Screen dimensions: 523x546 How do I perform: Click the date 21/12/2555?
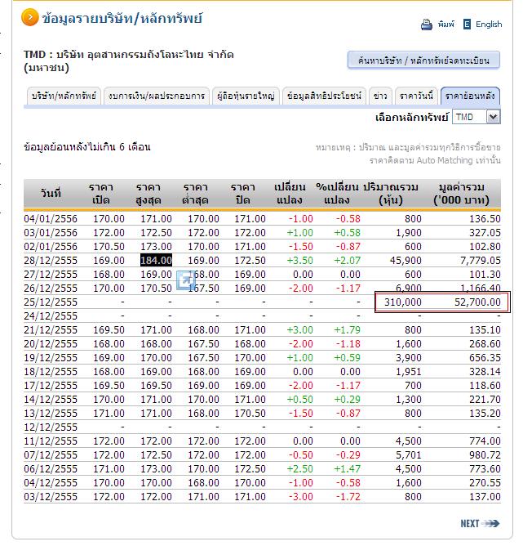[x=51, y=329]
